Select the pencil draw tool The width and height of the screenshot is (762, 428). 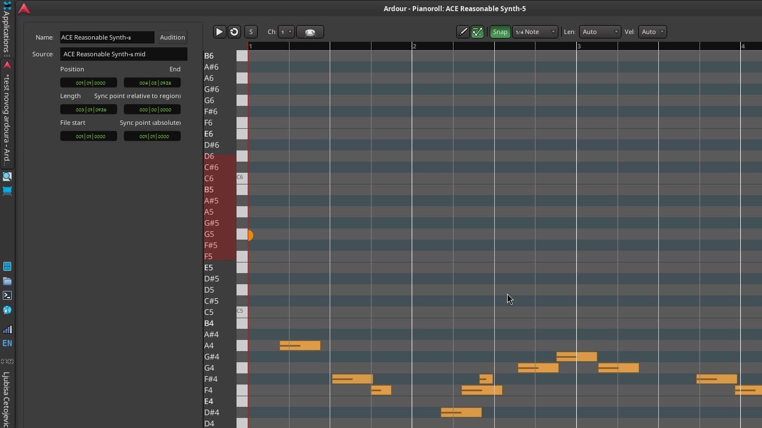(x=462, y=32)
